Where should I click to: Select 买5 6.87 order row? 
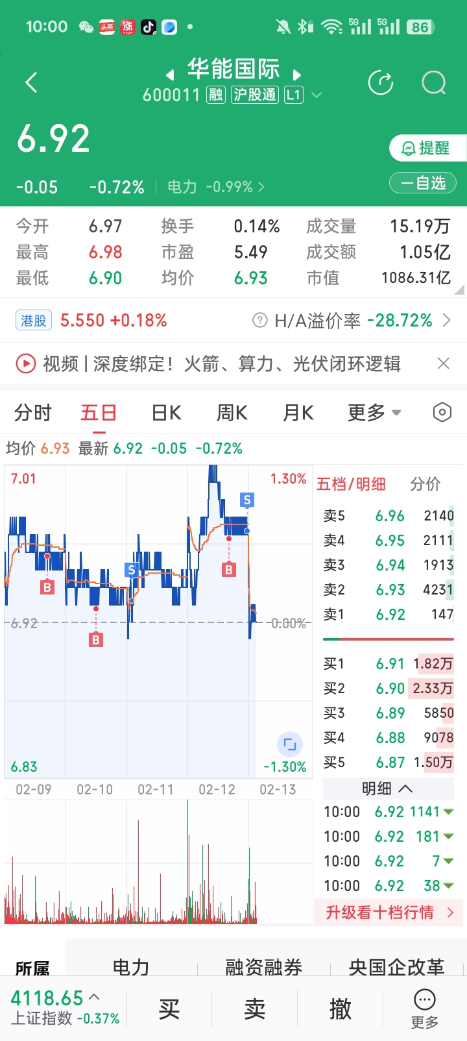(x=389, y=763)
